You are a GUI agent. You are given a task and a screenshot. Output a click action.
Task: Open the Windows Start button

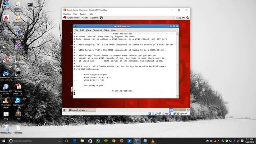4,141
